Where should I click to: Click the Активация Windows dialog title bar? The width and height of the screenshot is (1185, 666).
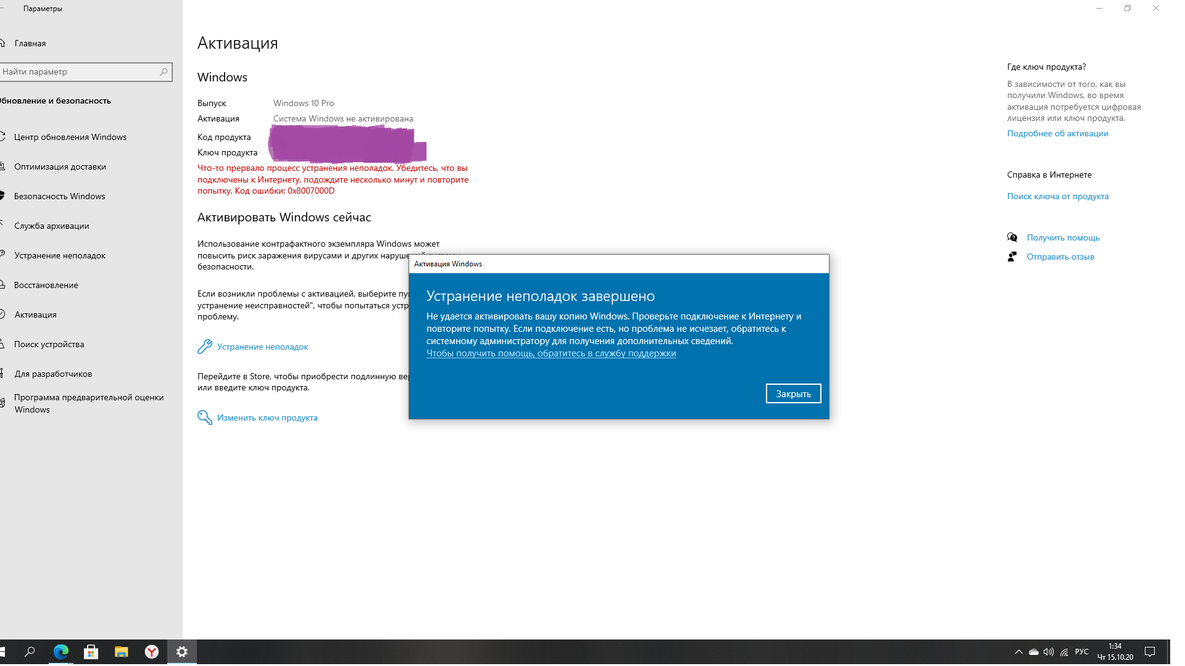(x=619, y=264)
